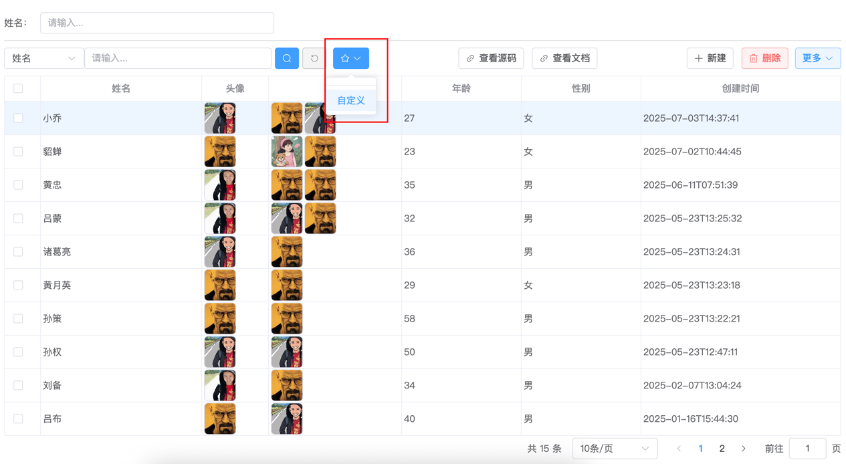Toggle the select-all header checkbox
The image size is (846, 464).
[18, 88]
